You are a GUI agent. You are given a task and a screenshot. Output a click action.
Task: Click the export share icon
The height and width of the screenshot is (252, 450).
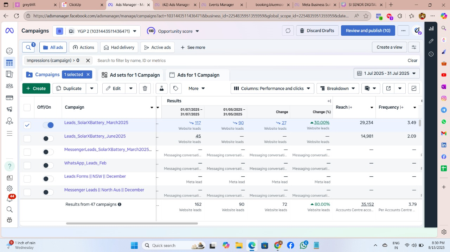[388, 88]
